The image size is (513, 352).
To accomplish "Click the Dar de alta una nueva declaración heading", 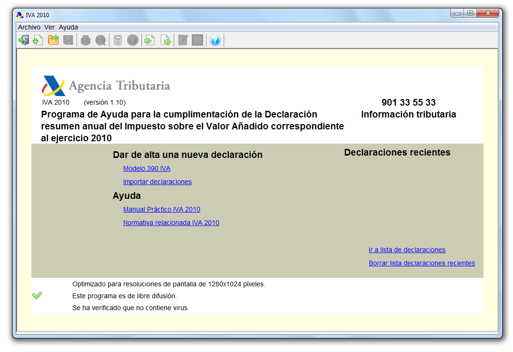I will click(188, 155).
